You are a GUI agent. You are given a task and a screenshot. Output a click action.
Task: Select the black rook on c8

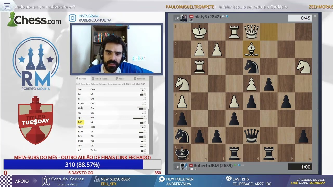tap(269, 153)
